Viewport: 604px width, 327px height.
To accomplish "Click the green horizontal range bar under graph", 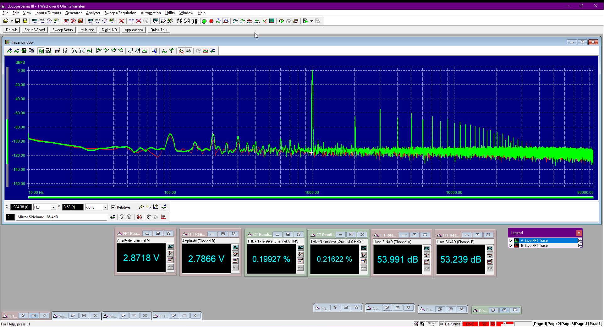I will [x=311, y=198].
